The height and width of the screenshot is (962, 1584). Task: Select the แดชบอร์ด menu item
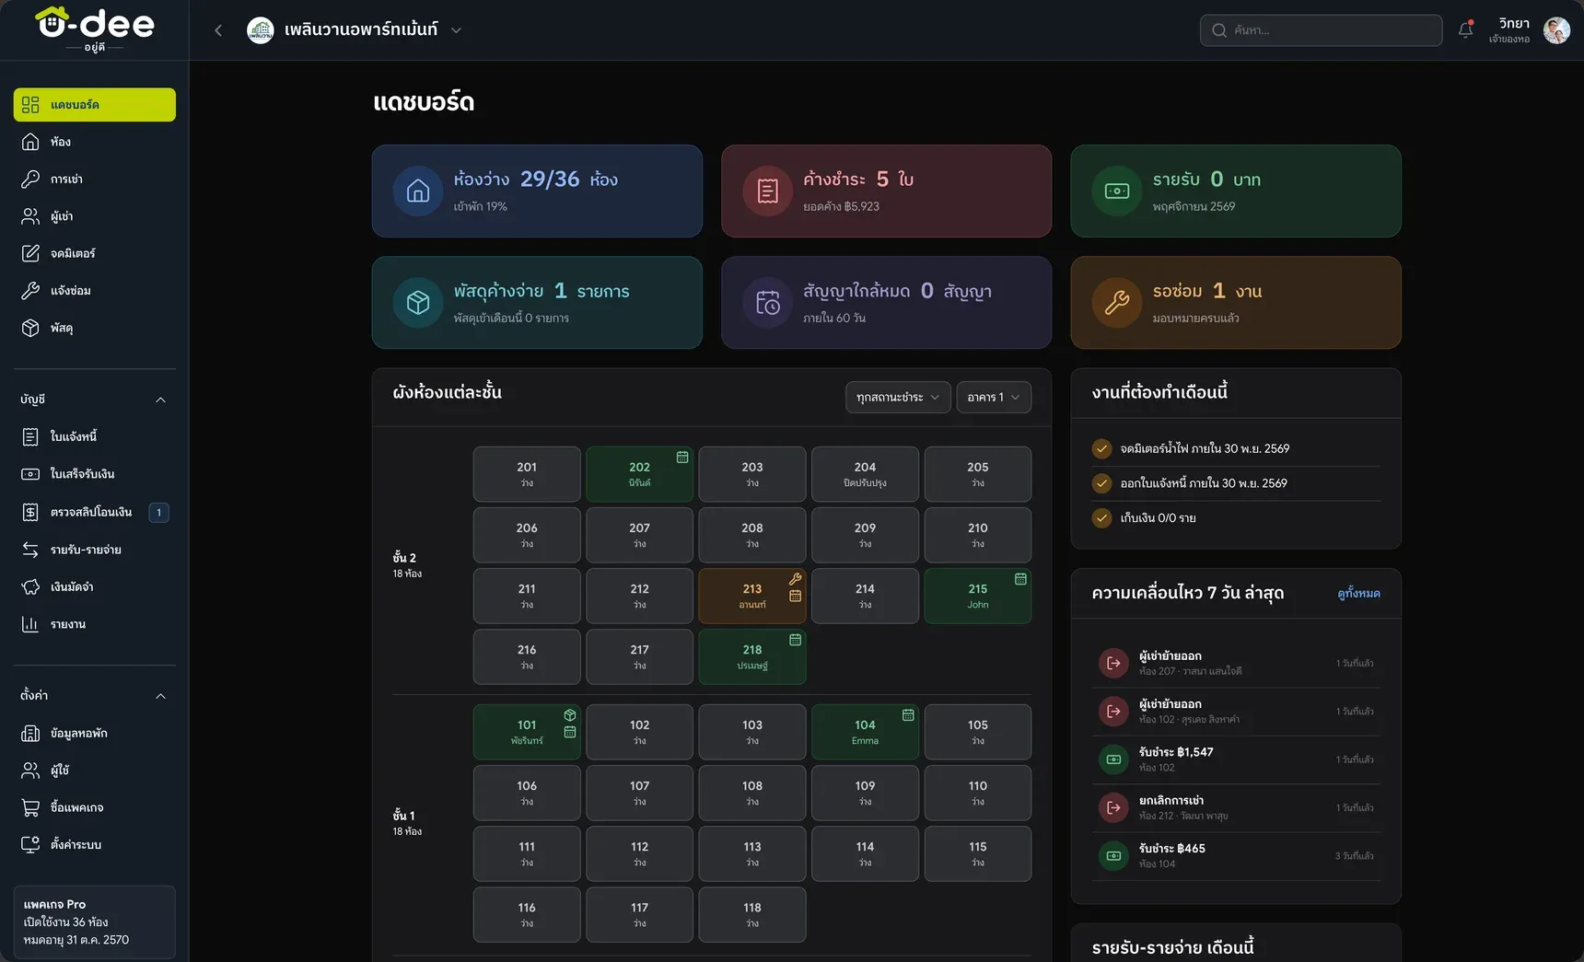(x=95, y=105)
